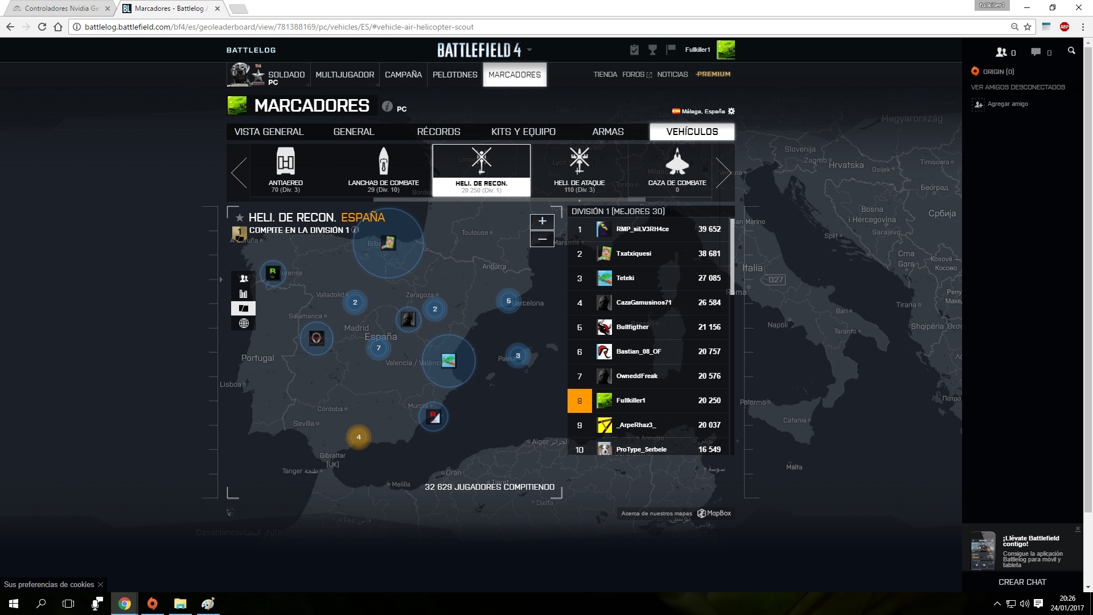
Task: Open Txatxiquesi leaderboard row
Action: click(648, 253)
